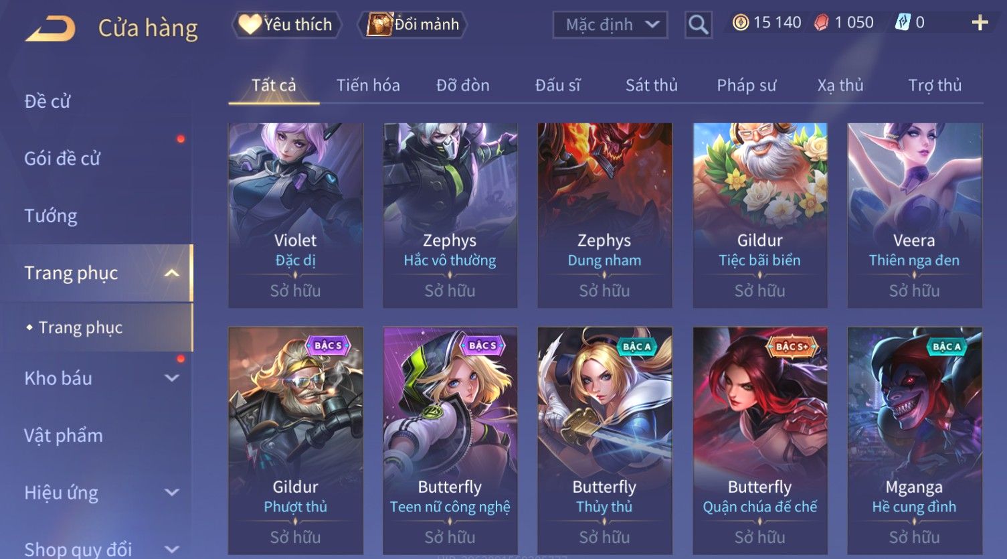Expand the Hiệu ứng sidebar section
Image resolution: width=1007 pixels, height=559 pixels.
pyautogui.click(x=171, y=493)
